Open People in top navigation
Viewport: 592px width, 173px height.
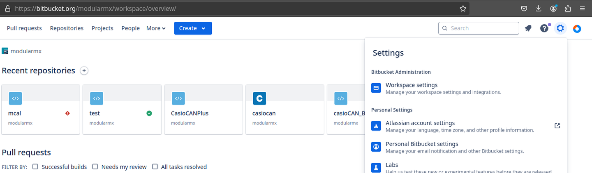130,28
